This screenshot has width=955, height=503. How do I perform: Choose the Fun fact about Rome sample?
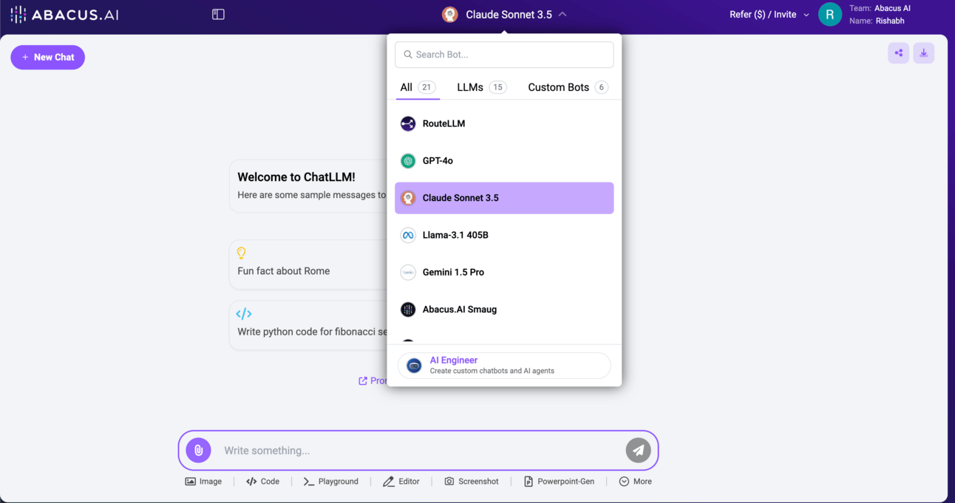point(308,264)
